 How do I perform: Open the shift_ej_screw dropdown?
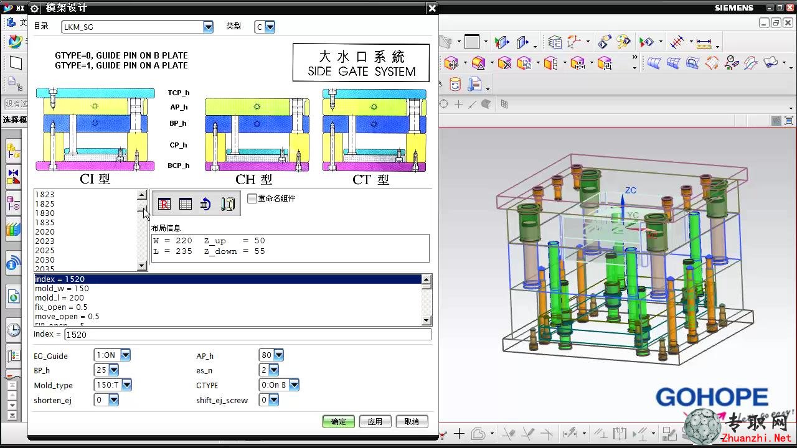click(x=273, y=399)
